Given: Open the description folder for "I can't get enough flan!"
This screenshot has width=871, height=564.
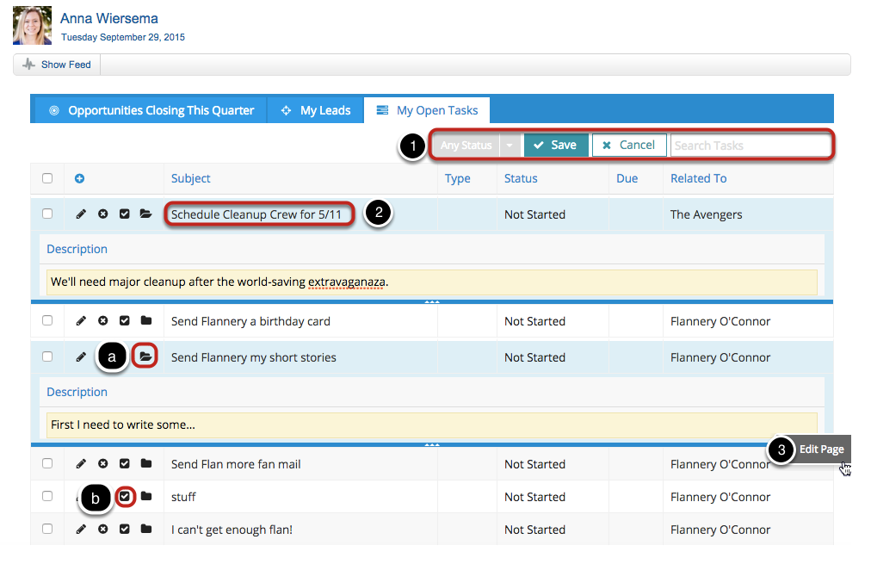Looking at the screenshot, I should (x=145, y=529).
